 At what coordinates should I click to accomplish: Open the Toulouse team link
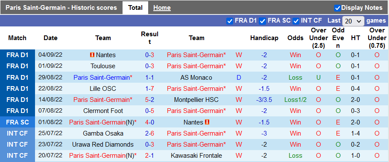(103, 66)
